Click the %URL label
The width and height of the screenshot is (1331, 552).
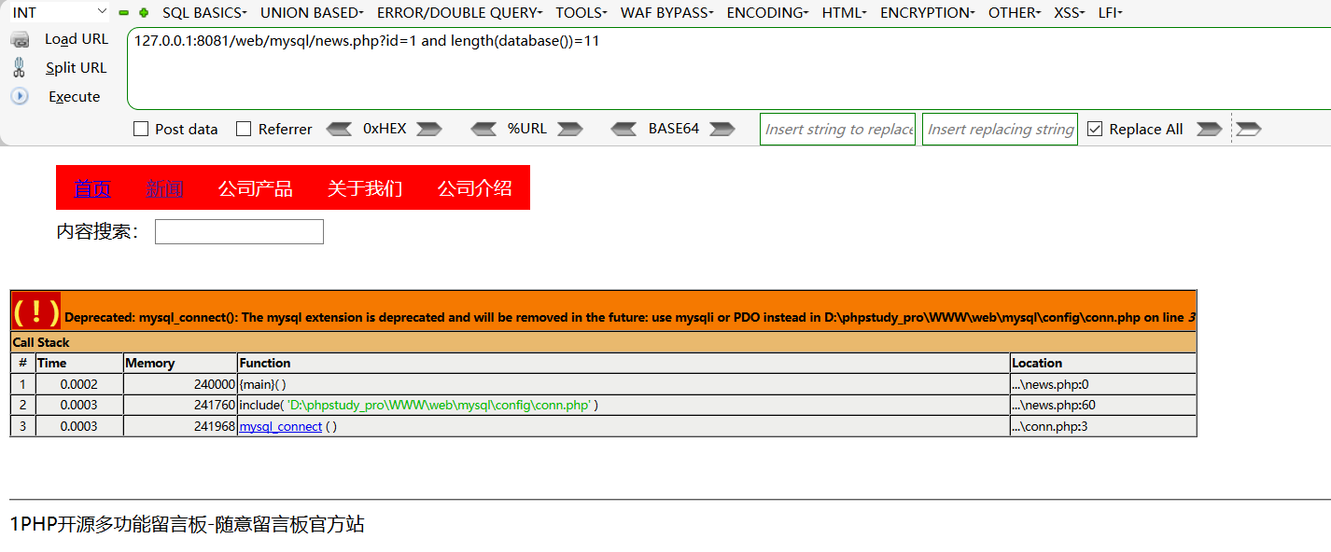[x=527, y=129]
